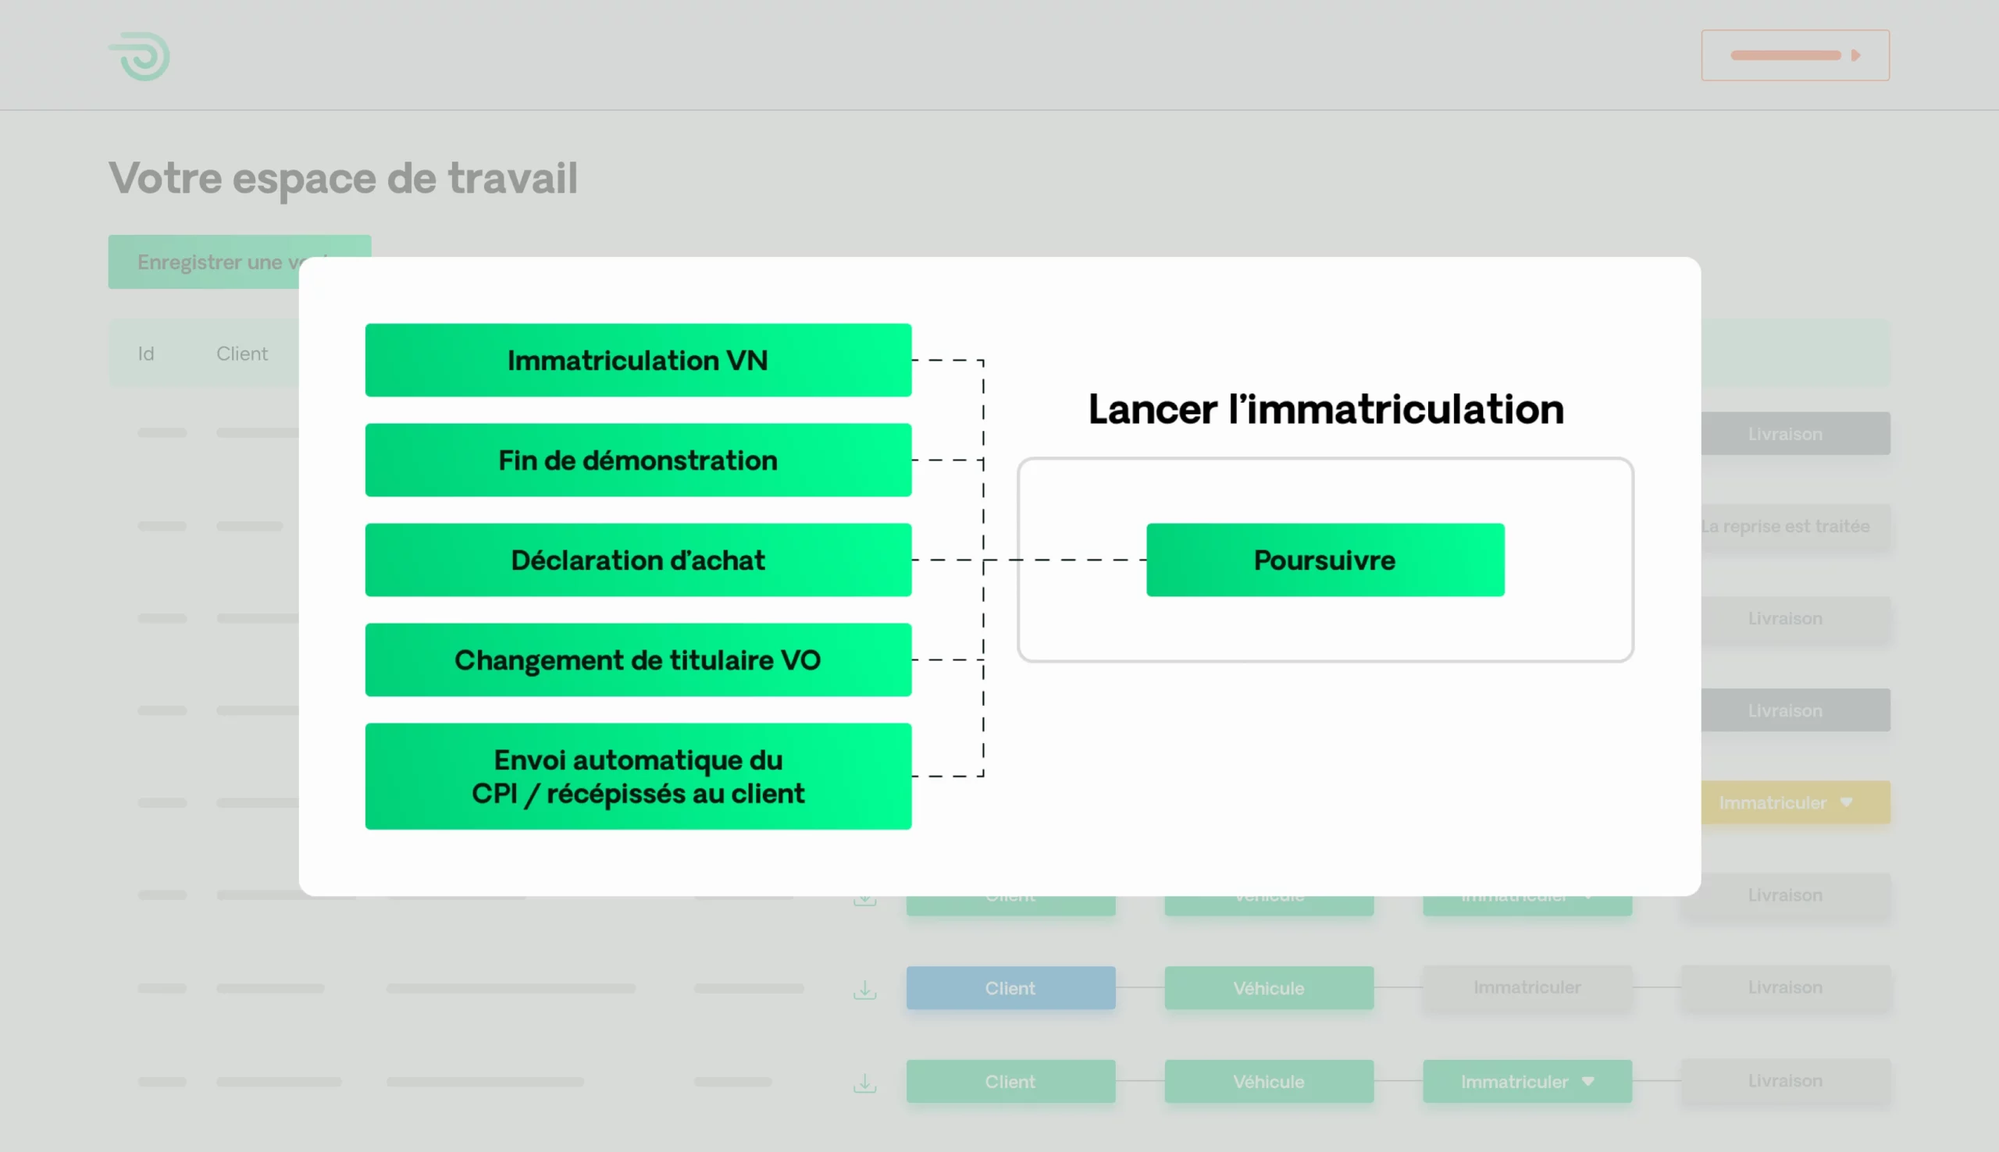Click the Id column header
Viewport: 1999px width, 1152px height.
pyautogui.click(x=145, y=354)
